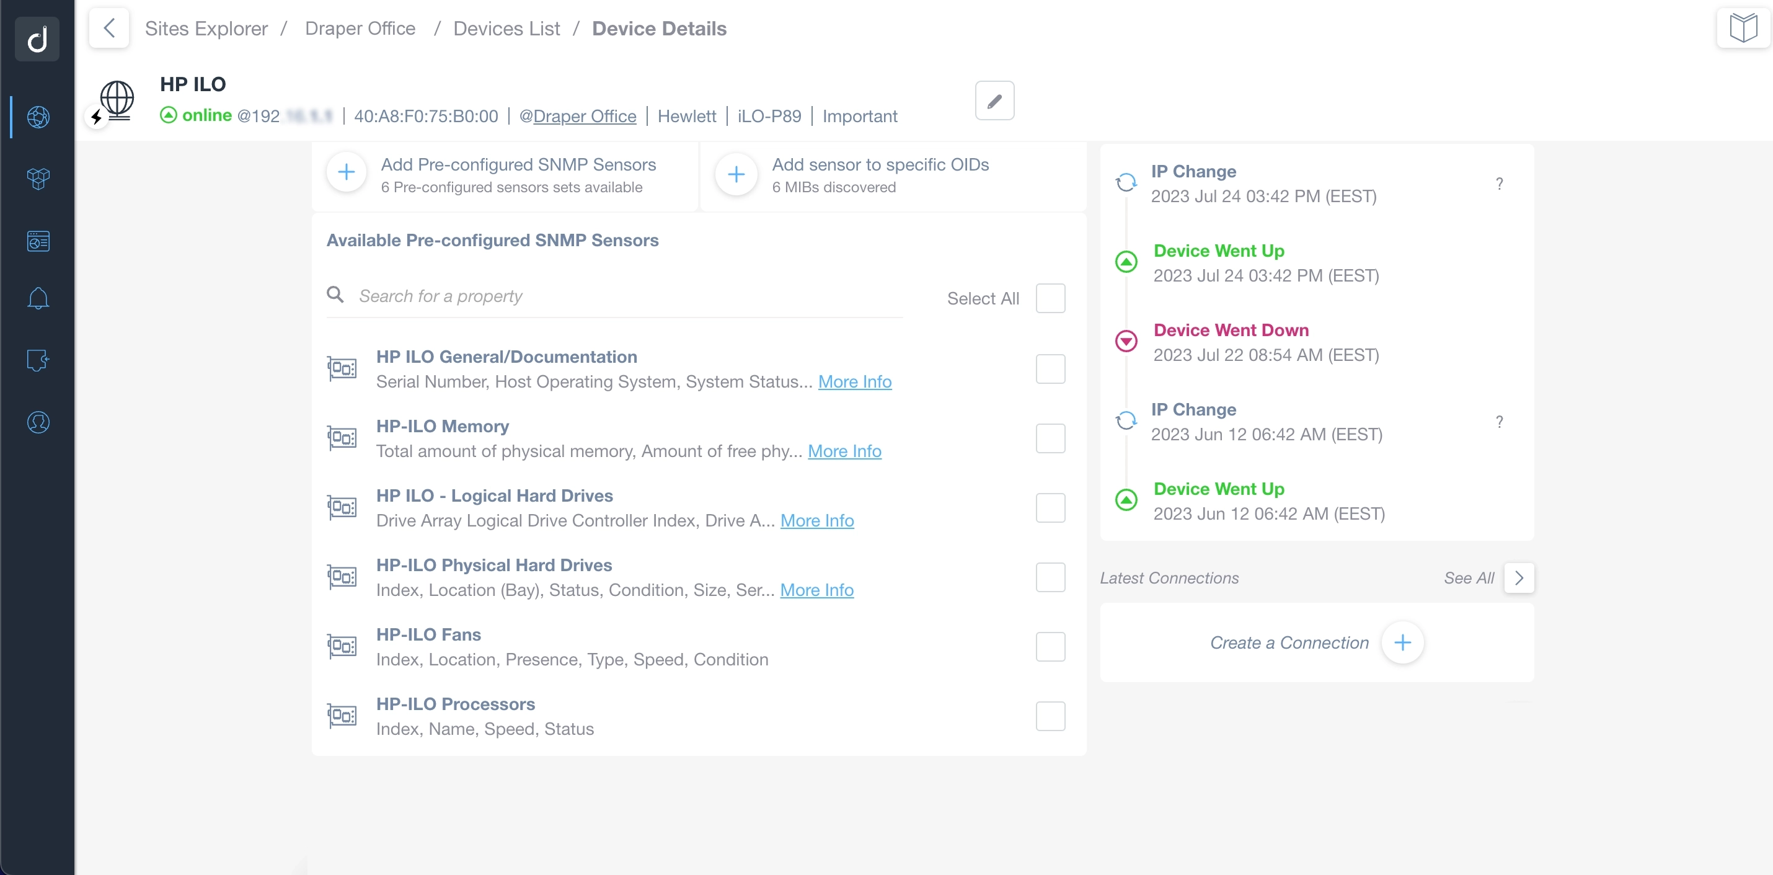This screenshot has height=875, width=1773.
Task: Click the green up icon dated Jun 12
Action: [x=1126, y=500]
